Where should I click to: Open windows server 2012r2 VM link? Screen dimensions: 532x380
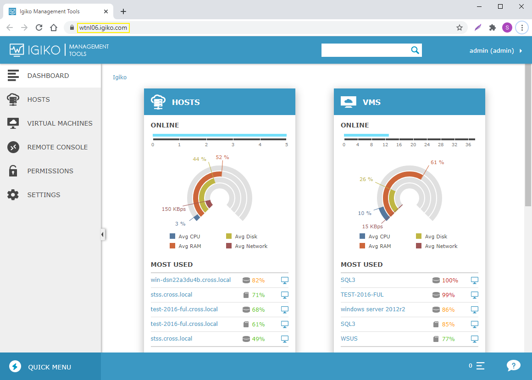click(x=373, y=309)
